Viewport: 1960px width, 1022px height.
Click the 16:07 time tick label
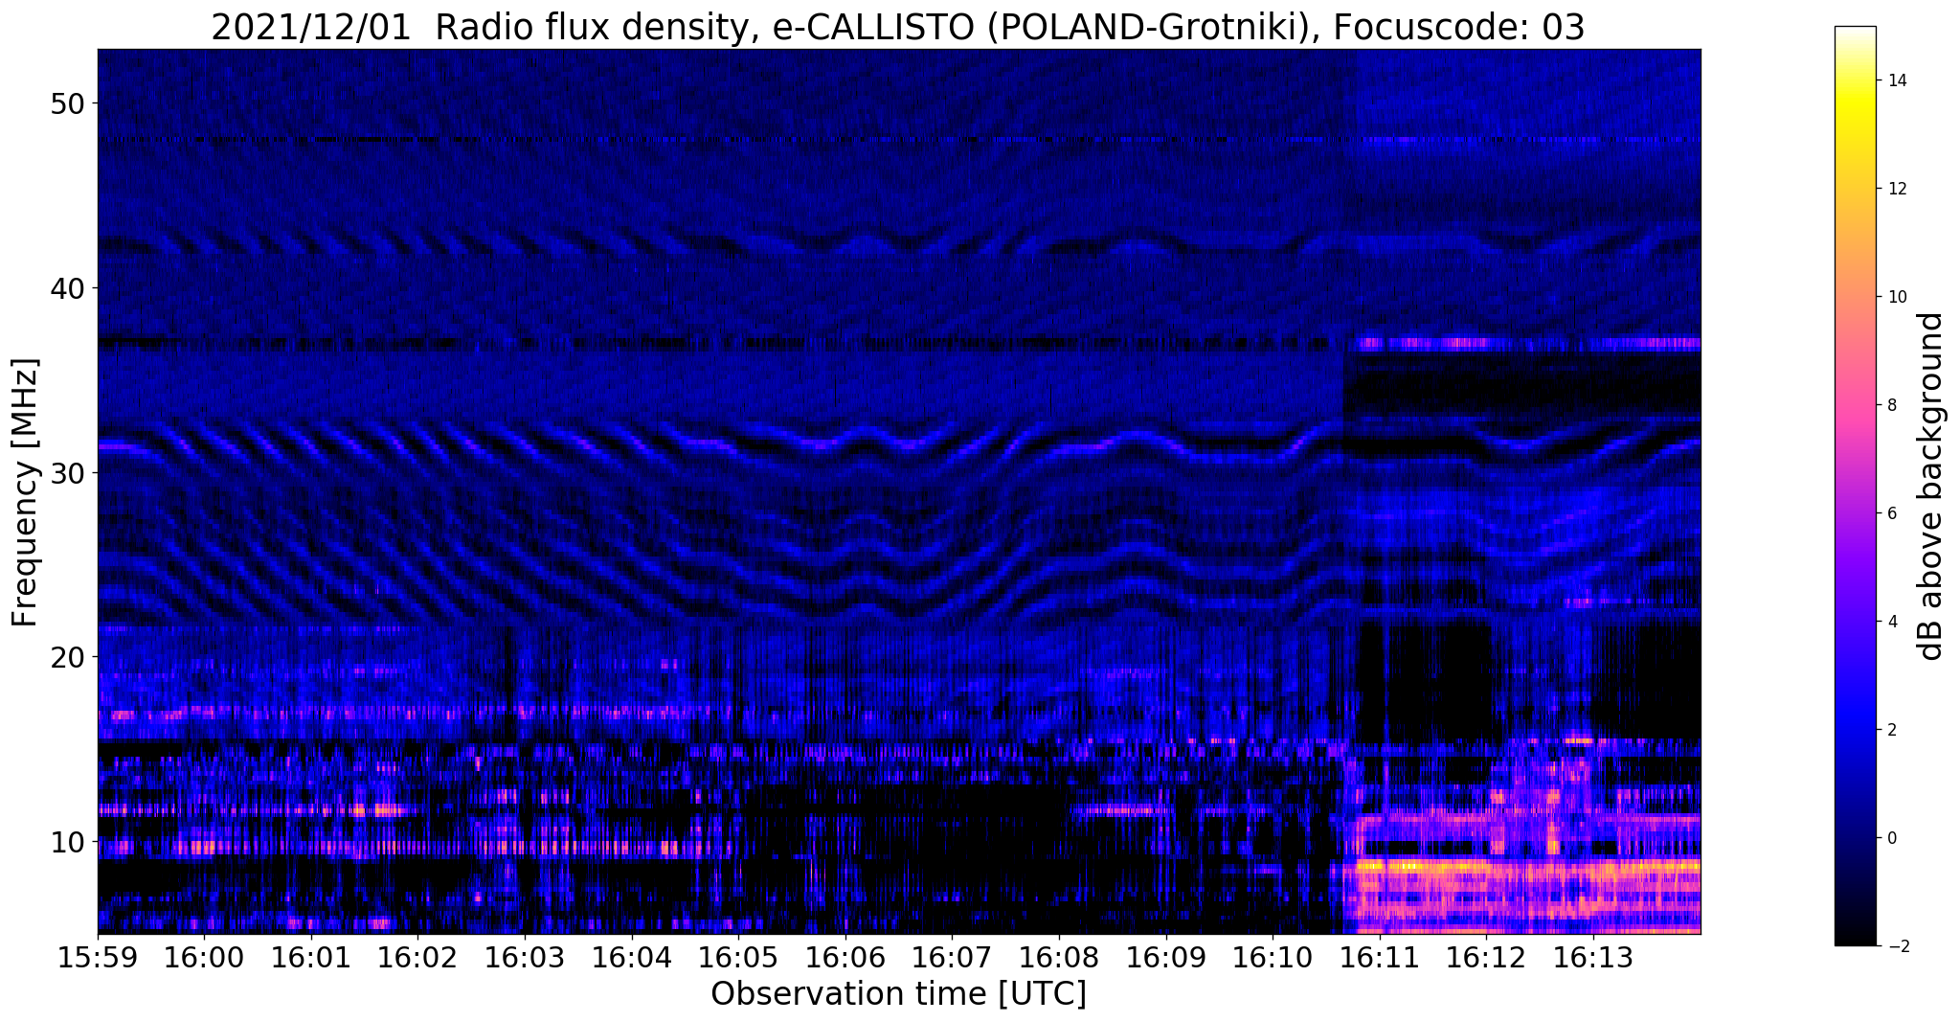coord(952,957)
